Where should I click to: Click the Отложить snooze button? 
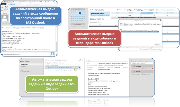coord(144,49)
